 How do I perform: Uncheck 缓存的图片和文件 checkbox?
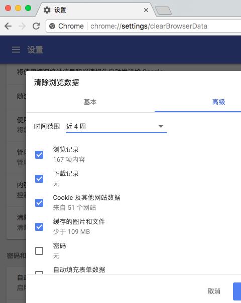coord(39,227)
